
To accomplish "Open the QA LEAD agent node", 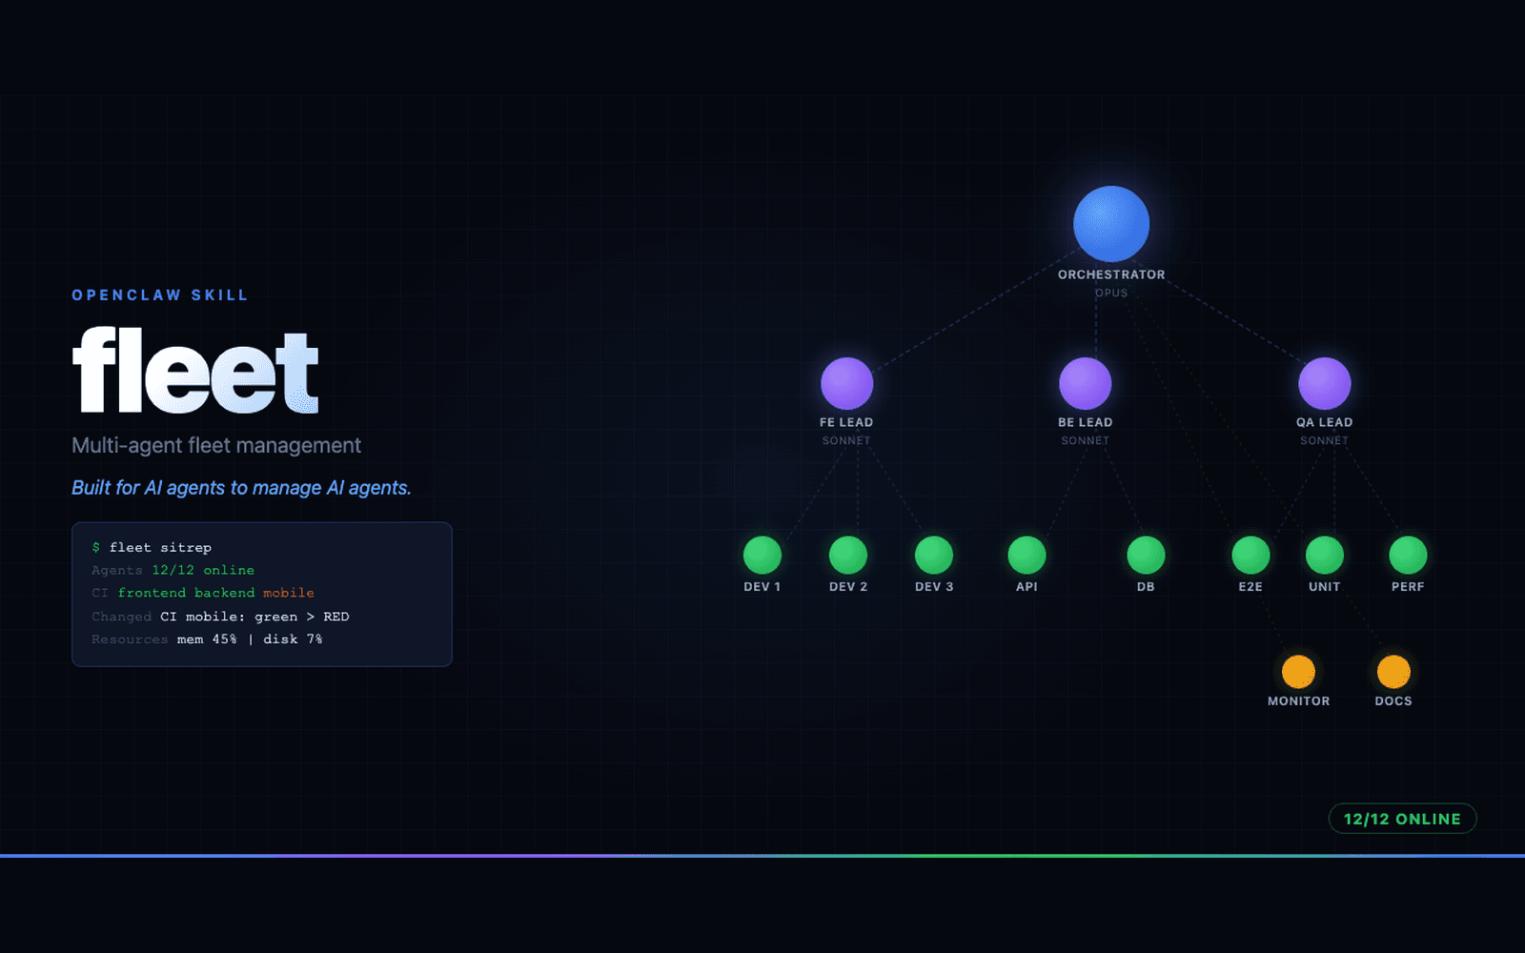I will coord(1324,384).
